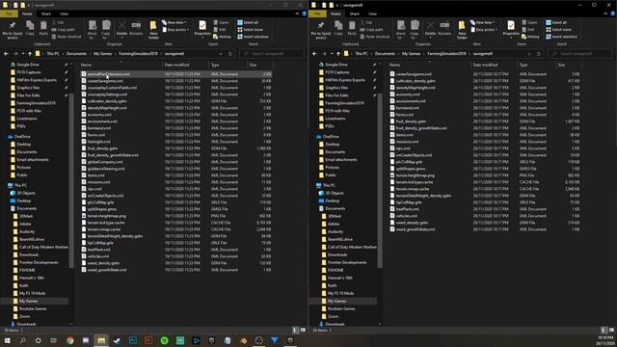Click Invert selection in left window ribbon
This screenshot has height=347, width=617.
click(253, 37)
